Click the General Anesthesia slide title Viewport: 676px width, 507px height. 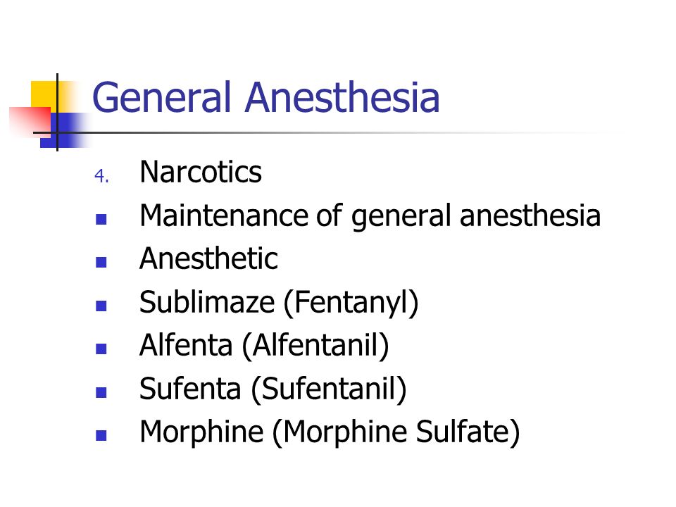click(266, 97)
